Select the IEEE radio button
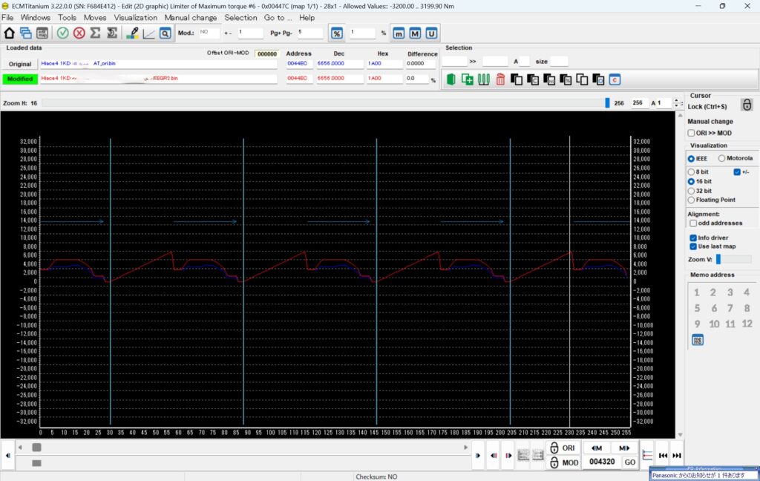The width and height of the screenshot is (760, 481). [691, 159]
